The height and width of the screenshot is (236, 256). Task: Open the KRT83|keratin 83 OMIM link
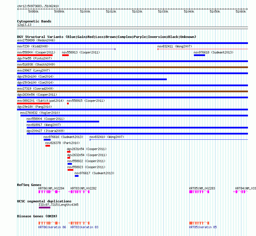pyautogui.click(x=84, y=227)
